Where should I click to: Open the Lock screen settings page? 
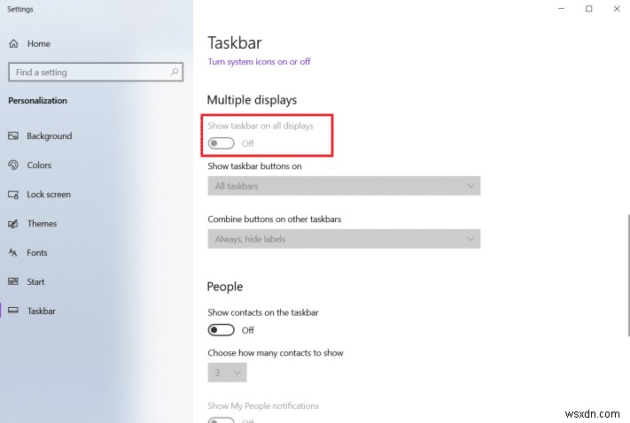[49, 195]
